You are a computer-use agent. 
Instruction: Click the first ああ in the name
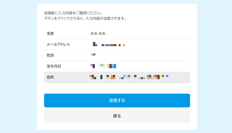pyautogui.click(x=94, y=34)
